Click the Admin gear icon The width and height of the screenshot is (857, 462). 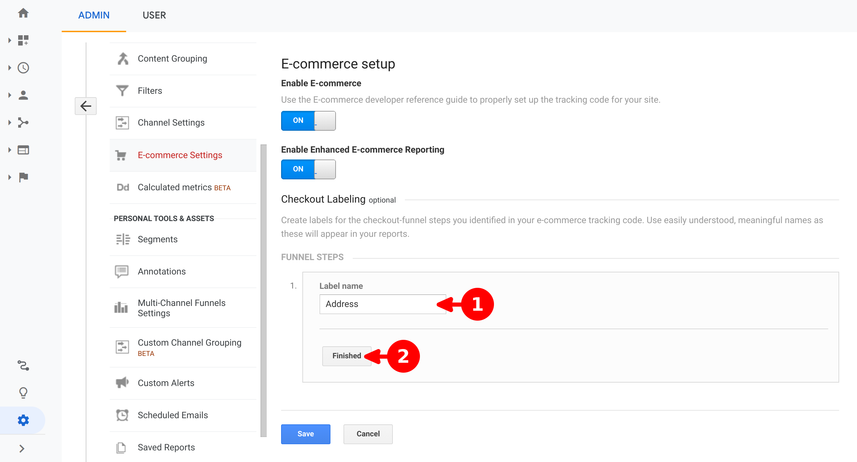coord(23,420)
